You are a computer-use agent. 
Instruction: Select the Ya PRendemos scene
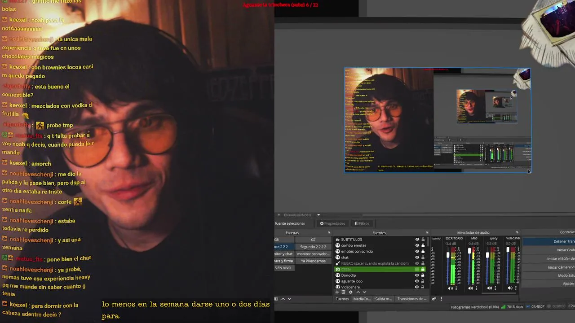click(313, 261)
